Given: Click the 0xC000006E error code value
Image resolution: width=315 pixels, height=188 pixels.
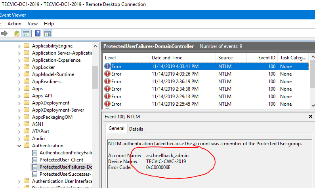Looking at the screenshot, I should tap(158, 167).
